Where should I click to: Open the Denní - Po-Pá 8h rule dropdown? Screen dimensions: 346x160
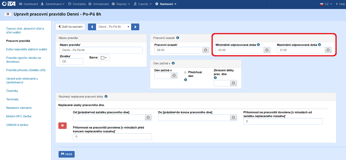pos(114,27)
